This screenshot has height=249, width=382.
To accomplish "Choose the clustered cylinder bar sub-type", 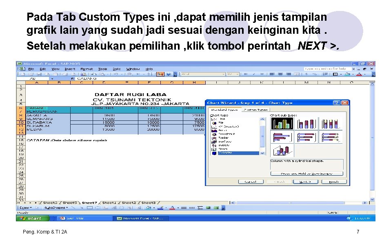I will 282,137.
